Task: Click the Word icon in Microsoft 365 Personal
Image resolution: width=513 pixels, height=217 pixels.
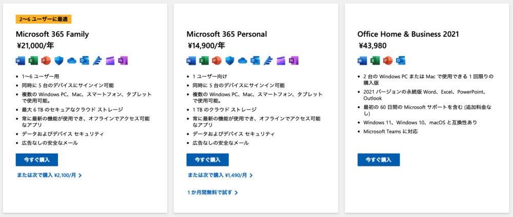Action: click(191, 60)
